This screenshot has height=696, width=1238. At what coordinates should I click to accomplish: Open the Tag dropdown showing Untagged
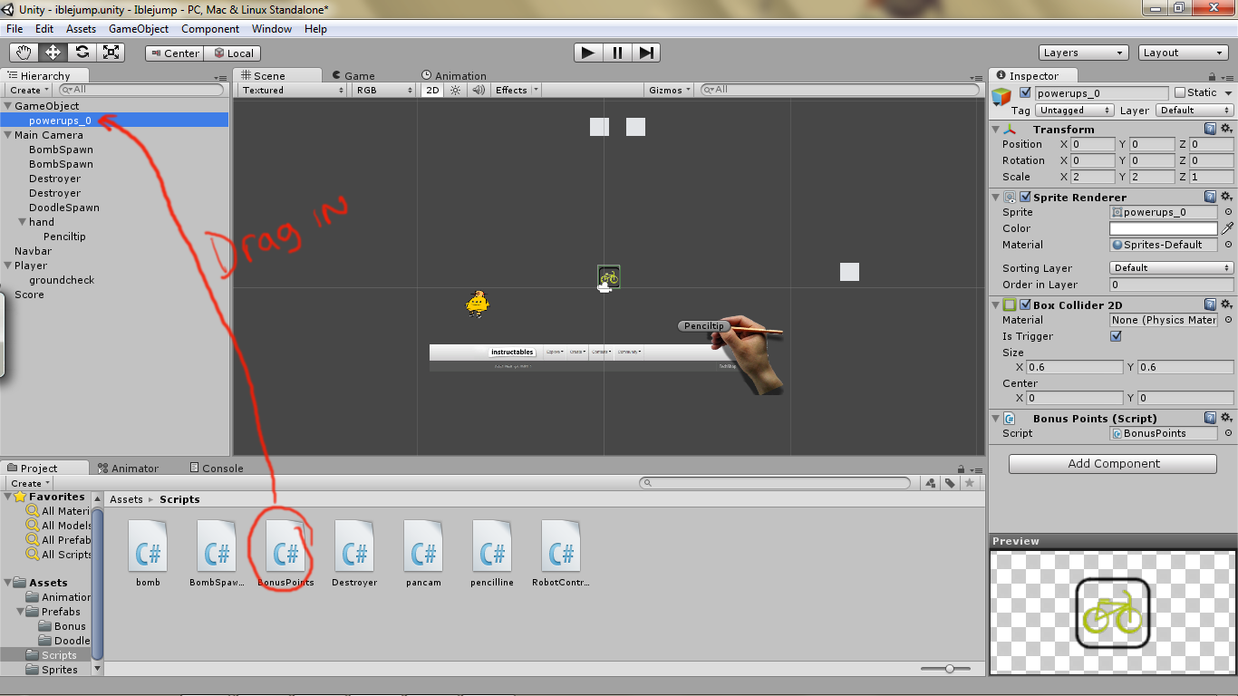[x=1075, y=110]
